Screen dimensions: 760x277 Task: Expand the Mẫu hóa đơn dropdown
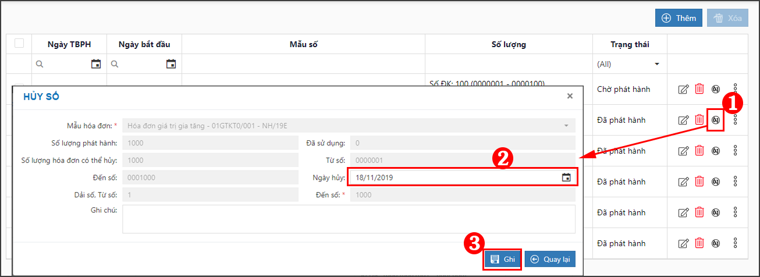[566, 125]
